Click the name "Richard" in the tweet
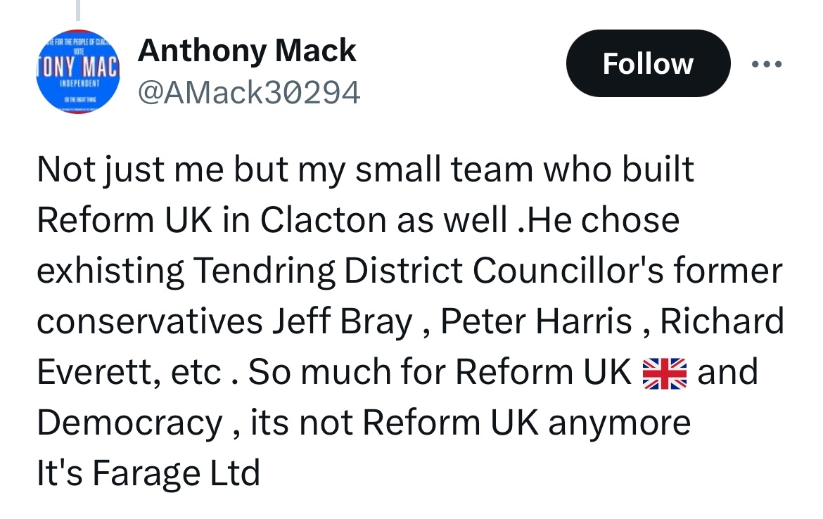823x519 pixels. click(722, 322)
